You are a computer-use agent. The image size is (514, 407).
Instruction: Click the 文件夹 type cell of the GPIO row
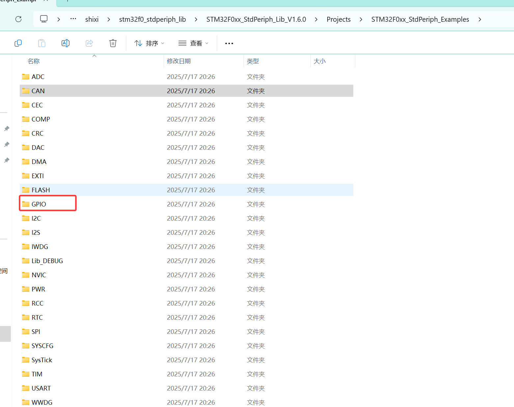(x=256, y=204)
